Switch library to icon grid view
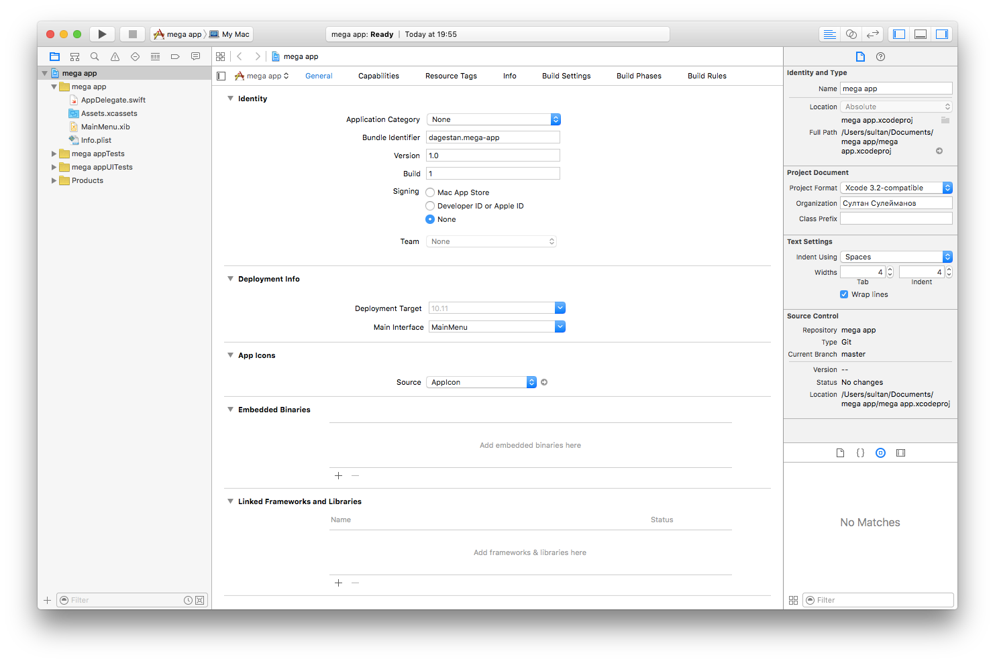The height and width of the screenshot is (663, 995). tap(793, 601)
